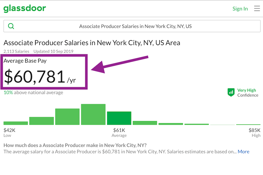Click the $61K Average label
Screen dimensions: 263x175
coord(119,132)
